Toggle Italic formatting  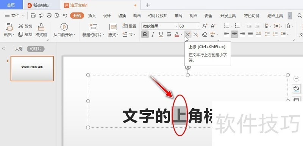pos(153,35)
